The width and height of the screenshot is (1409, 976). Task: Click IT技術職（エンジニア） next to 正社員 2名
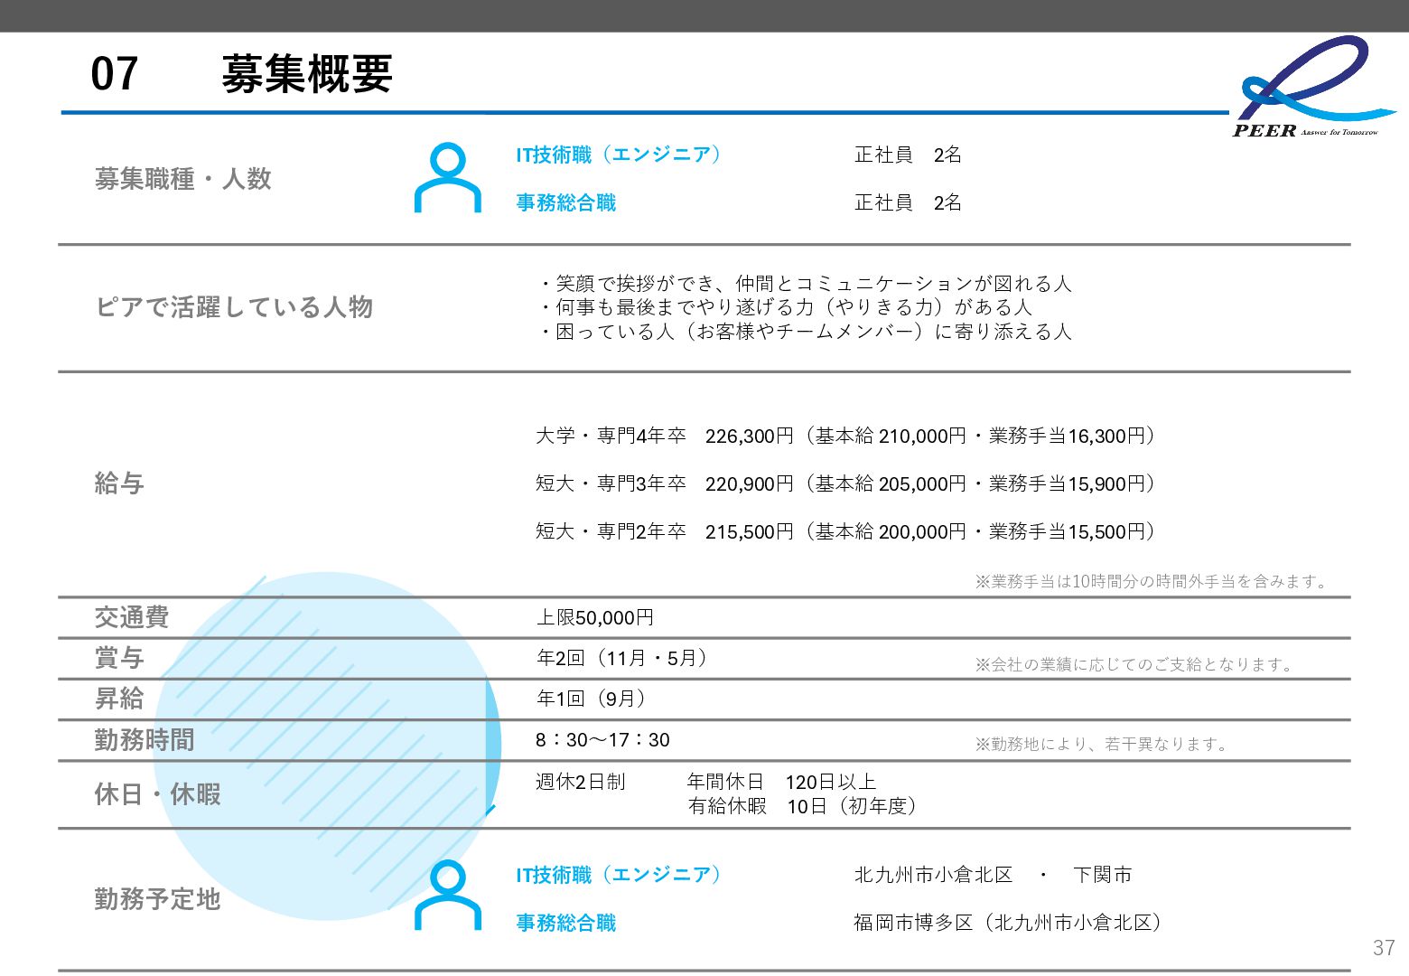pos(620,155)
